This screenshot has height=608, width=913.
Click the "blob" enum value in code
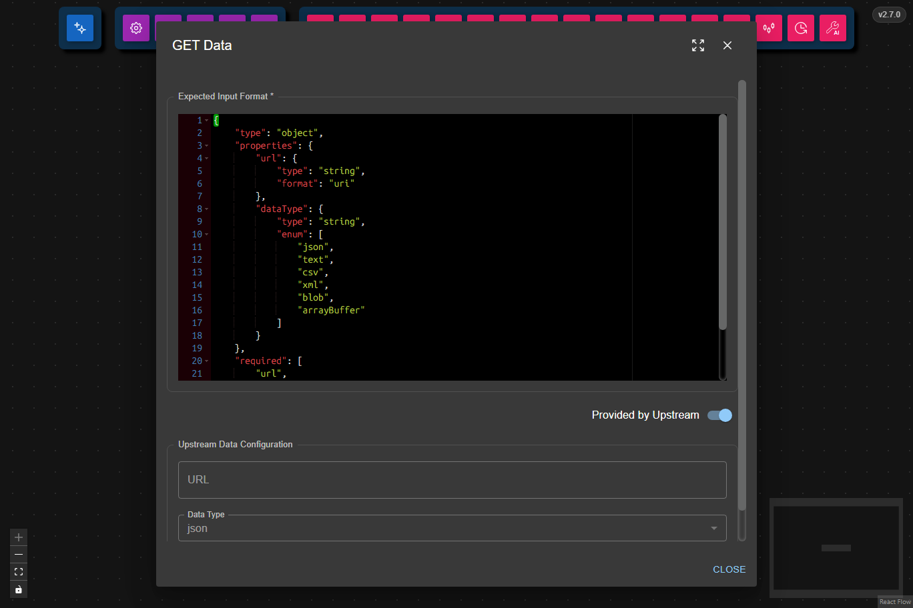(x=315, y=298)
